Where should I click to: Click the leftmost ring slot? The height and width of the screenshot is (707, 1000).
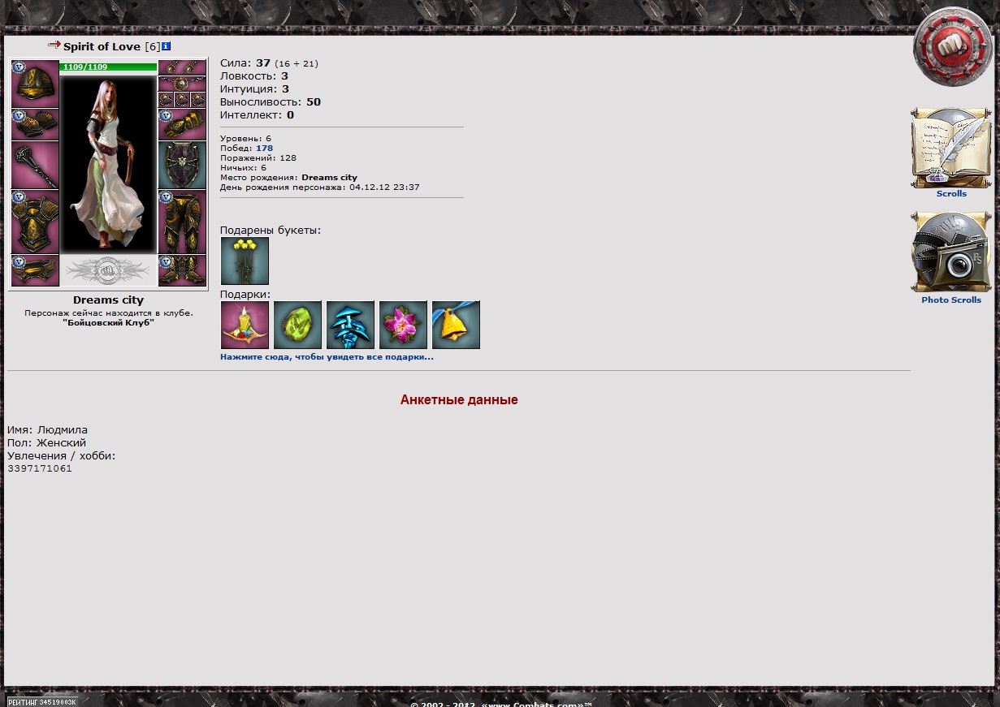(166, 100)
